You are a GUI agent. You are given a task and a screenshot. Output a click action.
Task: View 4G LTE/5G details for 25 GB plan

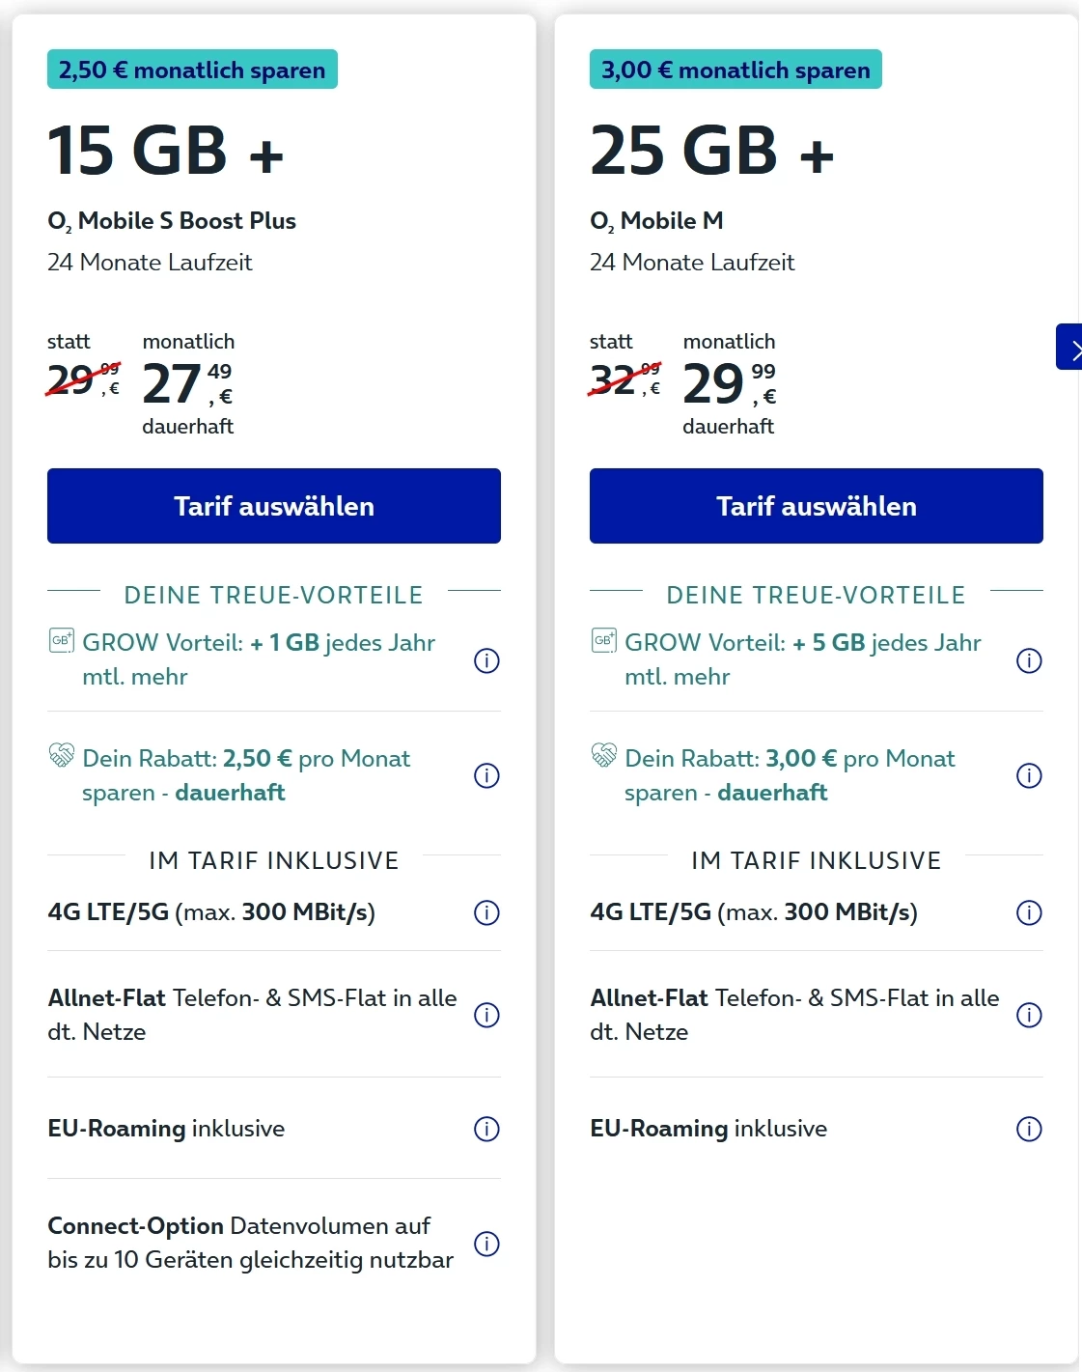point(1029,912)
